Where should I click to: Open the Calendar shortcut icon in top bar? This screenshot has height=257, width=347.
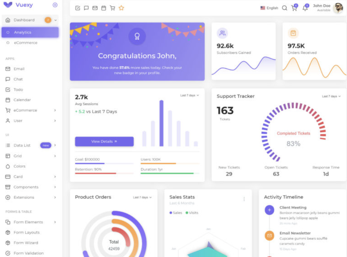[x=104, y=8]
